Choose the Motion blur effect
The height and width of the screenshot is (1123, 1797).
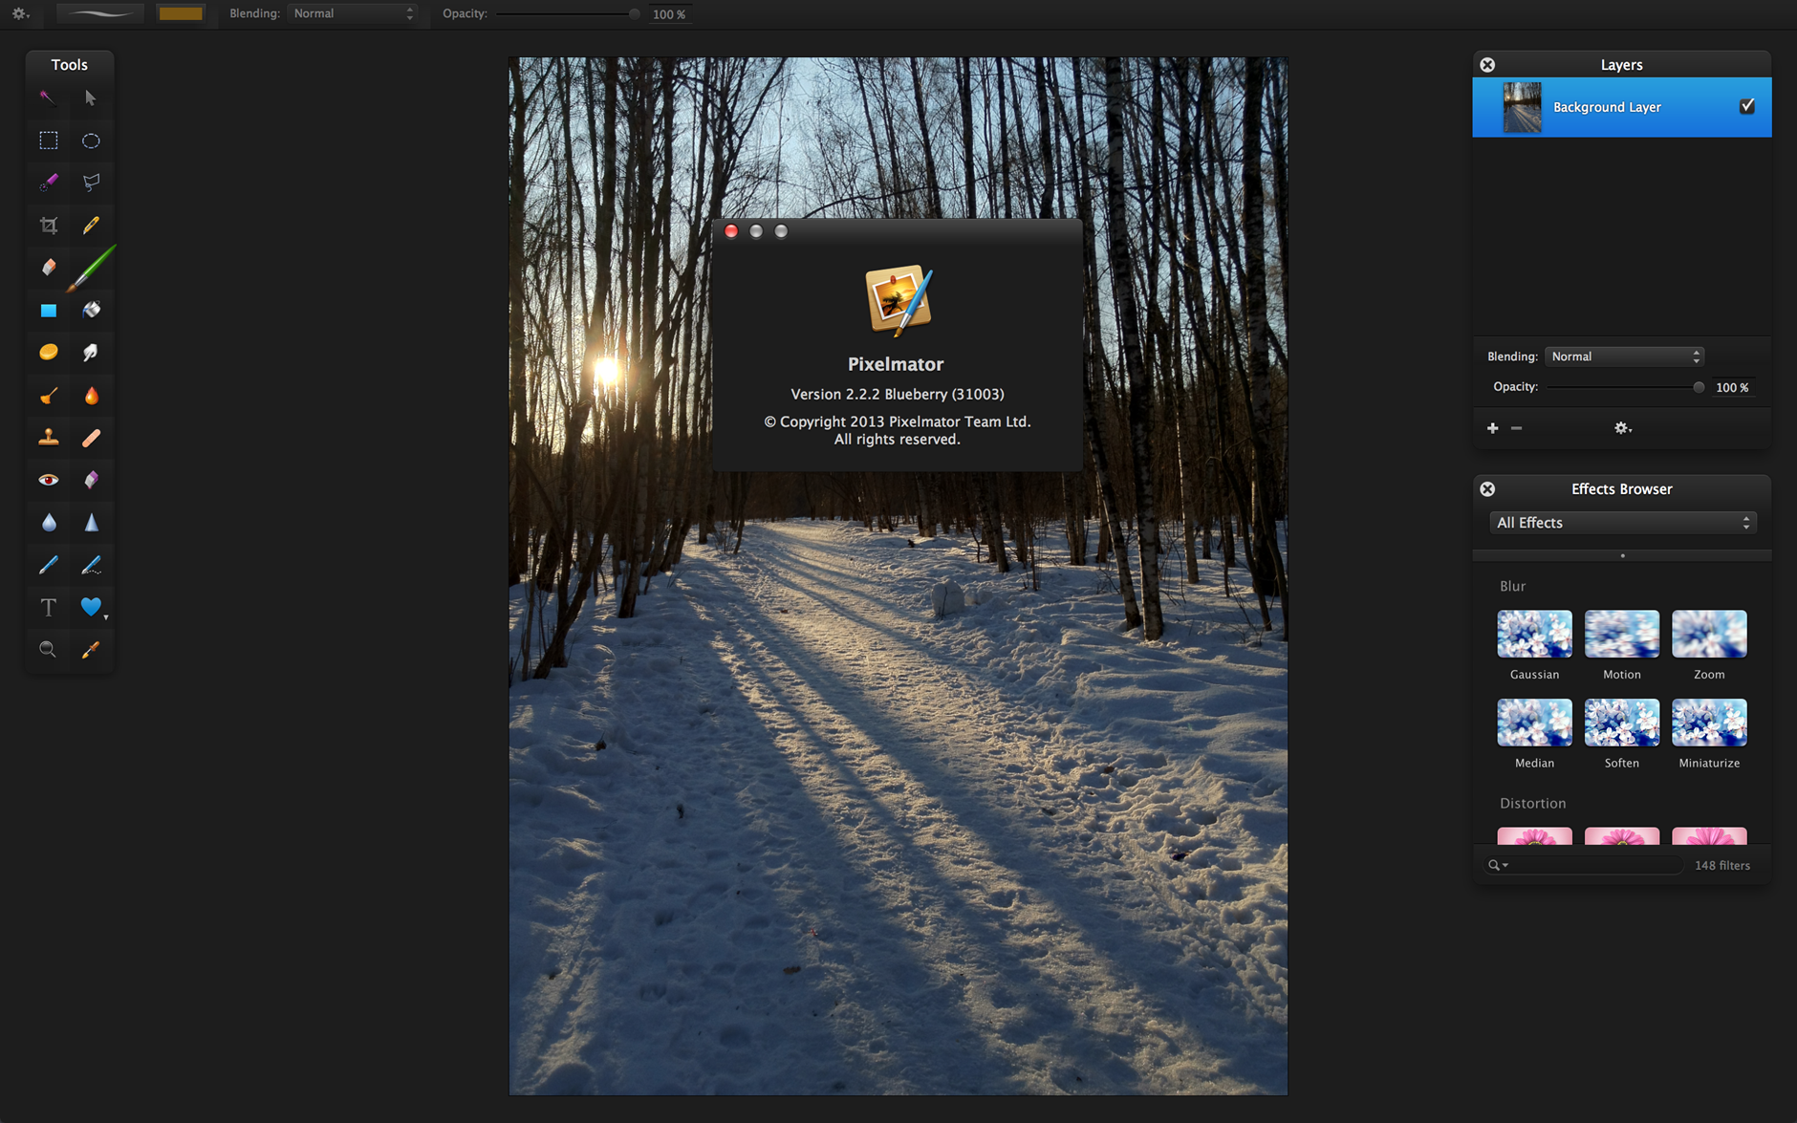[1621, 635]
